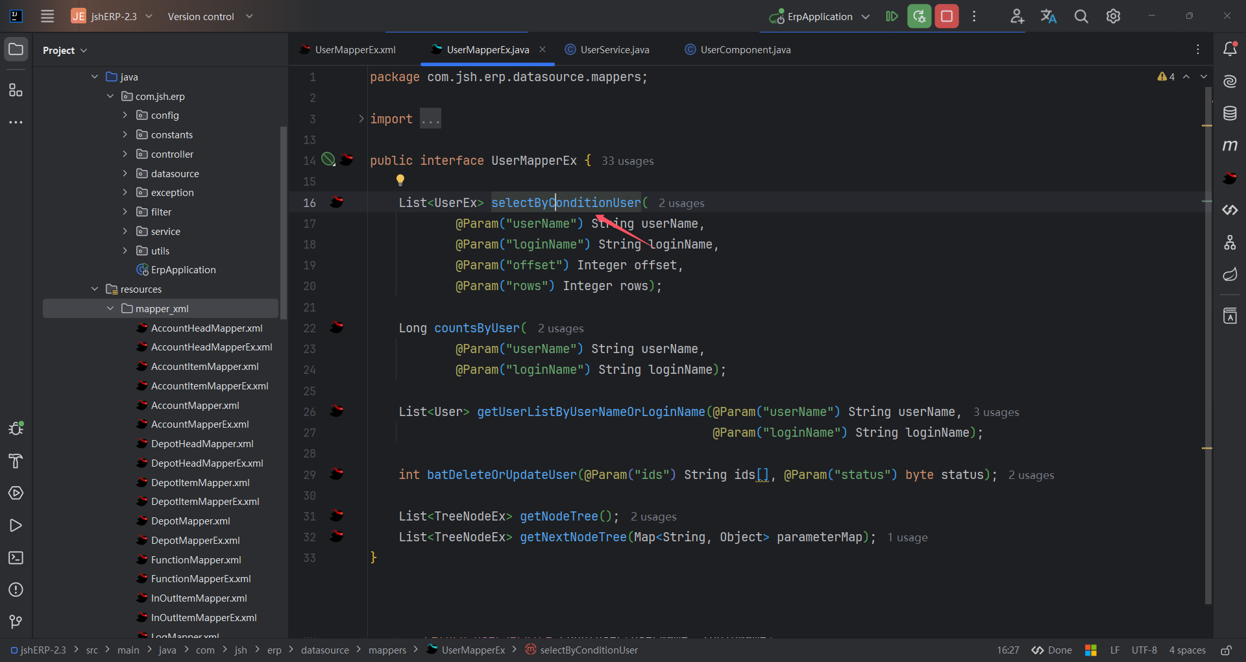1246x662 pixels.
Task: Expand the config package folder
Action: (125, 115)
